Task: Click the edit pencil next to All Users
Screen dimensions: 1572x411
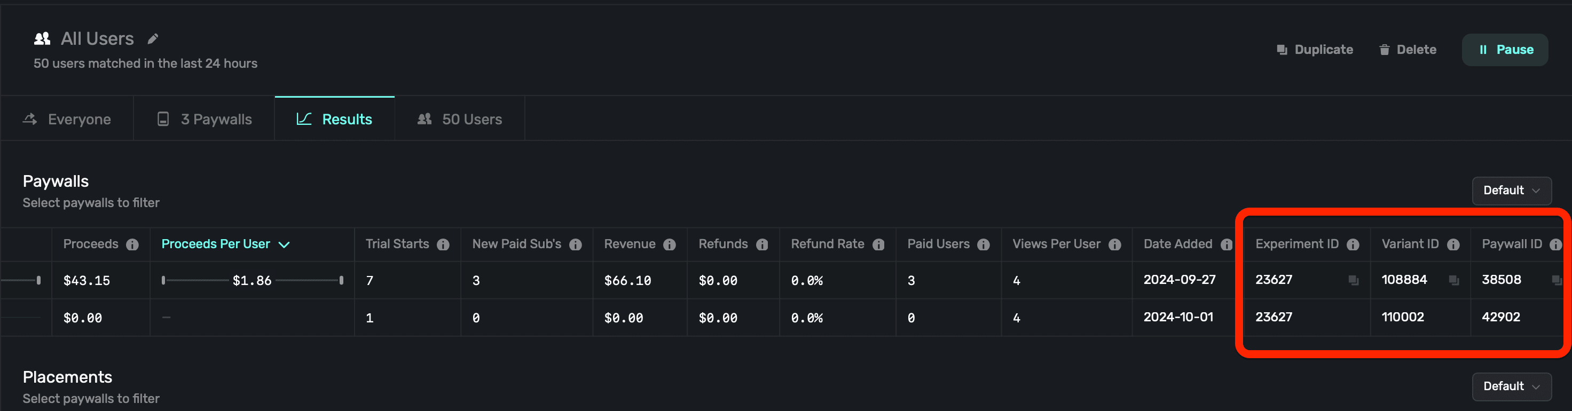Action: point(153,39)
